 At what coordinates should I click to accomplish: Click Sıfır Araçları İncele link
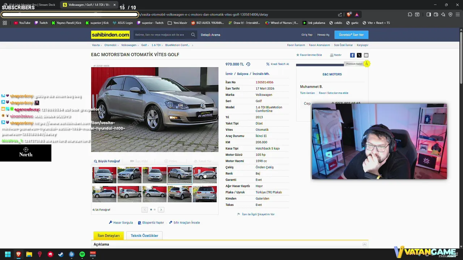(184, 222)
